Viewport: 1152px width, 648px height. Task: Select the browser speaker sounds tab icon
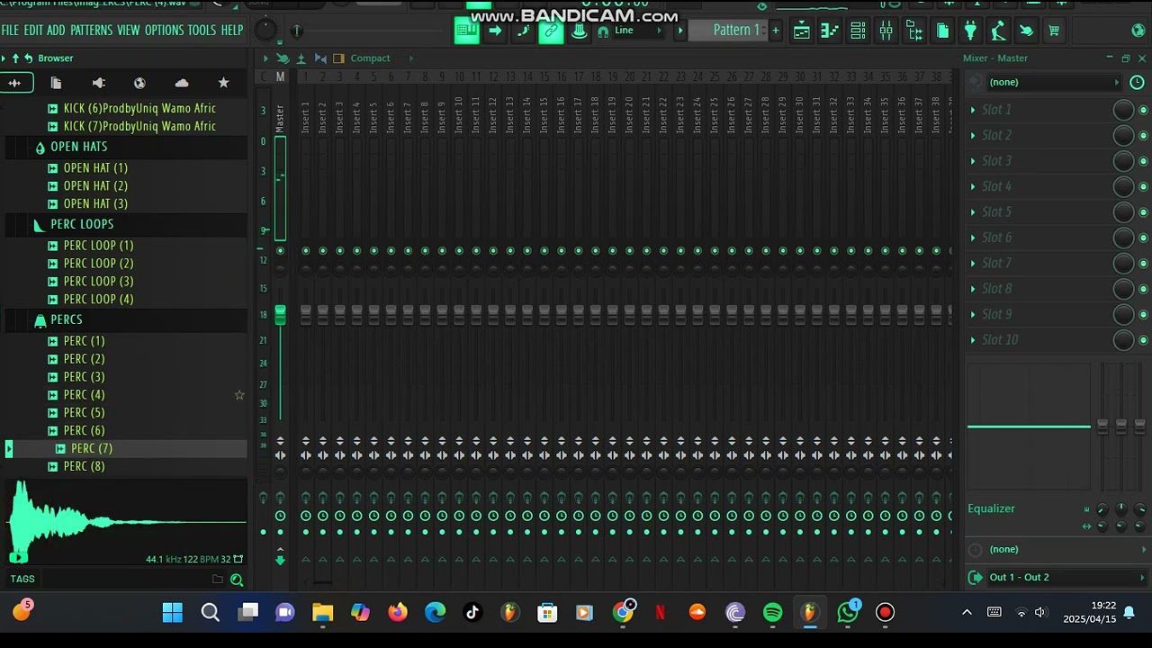coord(98,83)
